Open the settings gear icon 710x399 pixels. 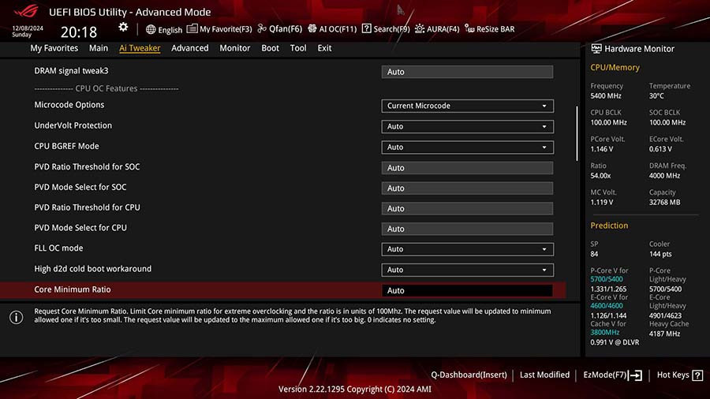tap(123, 28)
